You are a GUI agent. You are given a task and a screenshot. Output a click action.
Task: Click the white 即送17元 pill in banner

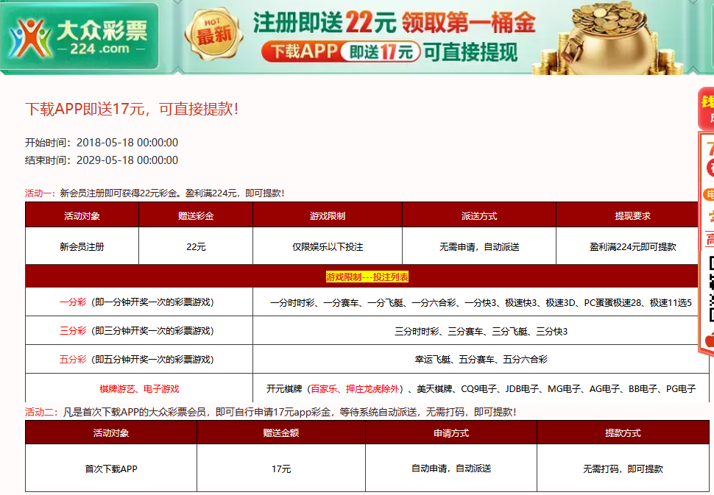pyautogui.click(x=381, y=52)
